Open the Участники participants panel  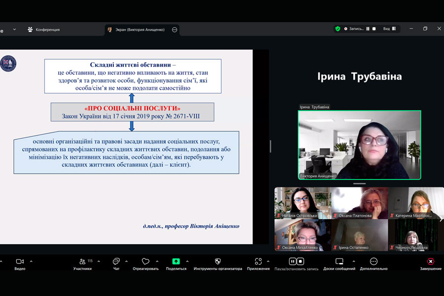(82, 261)
